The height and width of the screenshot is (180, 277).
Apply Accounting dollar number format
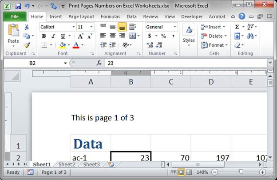pos(150,36)
